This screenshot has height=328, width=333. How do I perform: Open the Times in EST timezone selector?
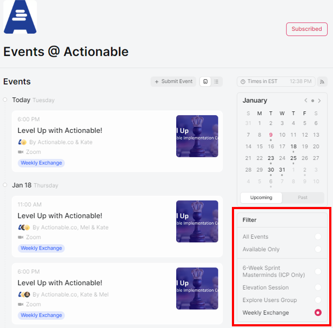tap(276, 82)
